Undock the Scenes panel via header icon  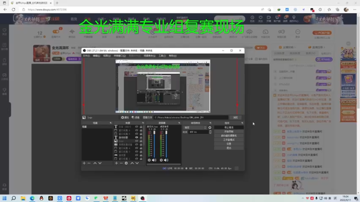pyautogui.click(x=110, y=123)
